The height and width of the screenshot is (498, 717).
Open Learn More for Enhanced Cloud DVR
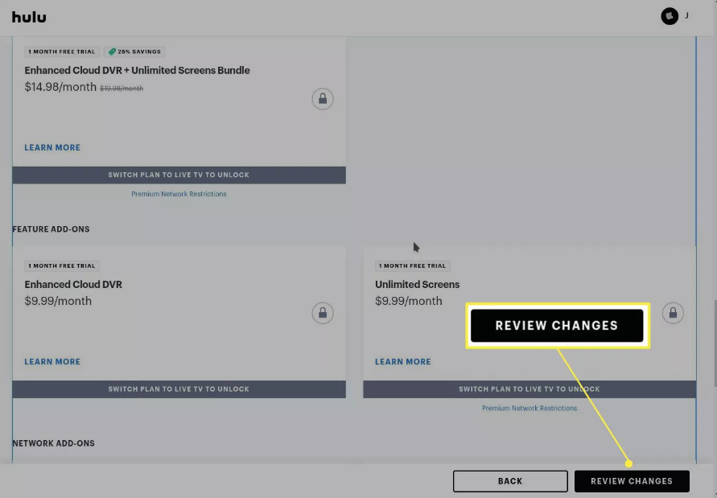tap(52, 361)
